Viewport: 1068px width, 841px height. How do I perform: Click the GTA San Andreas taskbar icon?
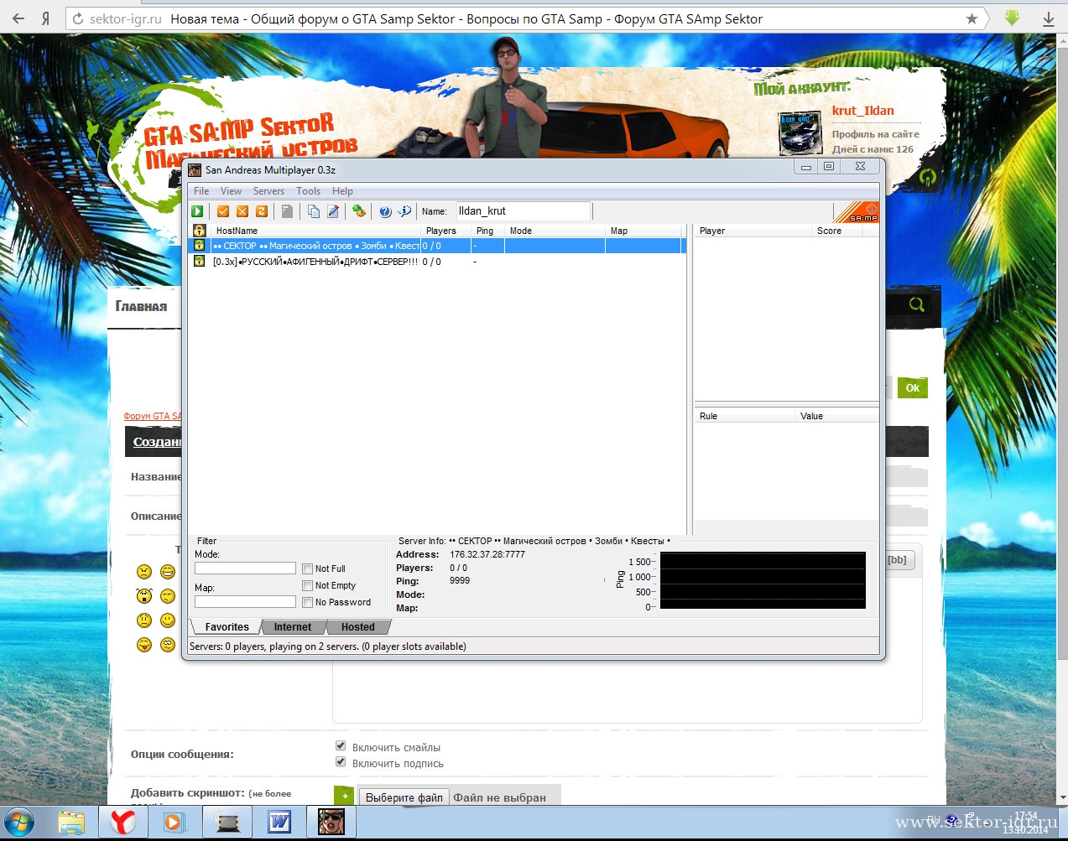pyautogui.click(x=331, y=822)
